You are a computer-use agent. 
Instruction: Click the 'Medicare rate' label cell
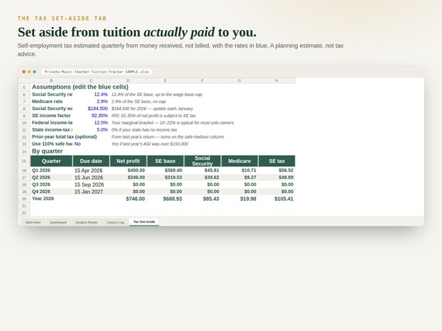tap(51, 102)
